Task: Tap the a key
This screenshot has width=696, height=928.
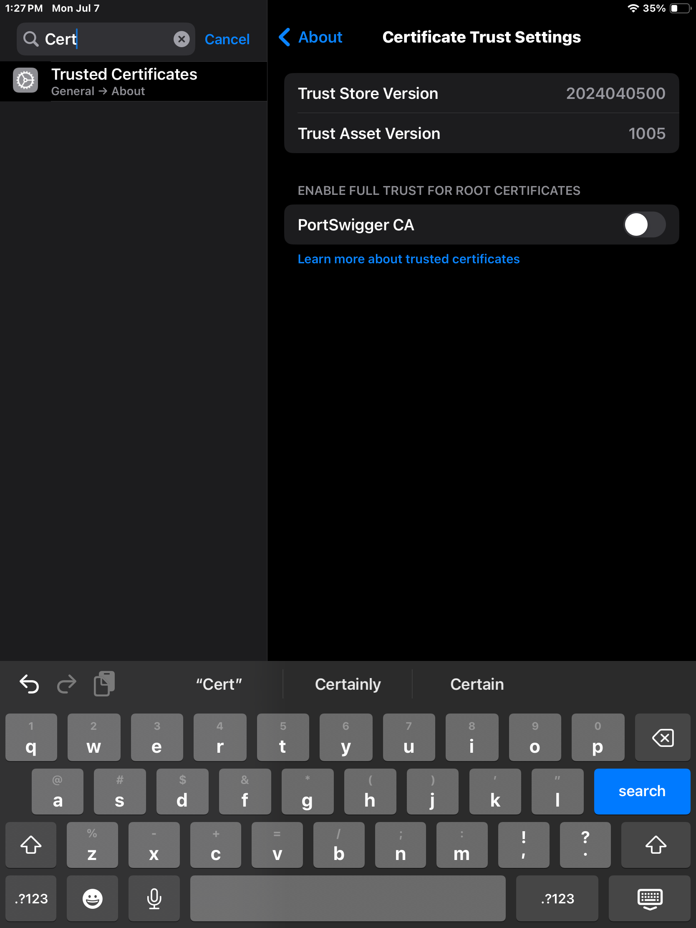Action: click(58, 791)
